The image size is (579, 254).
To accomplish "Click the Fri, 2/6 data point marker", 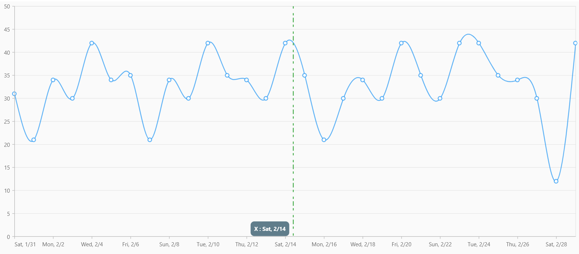I will pos(130,75).
